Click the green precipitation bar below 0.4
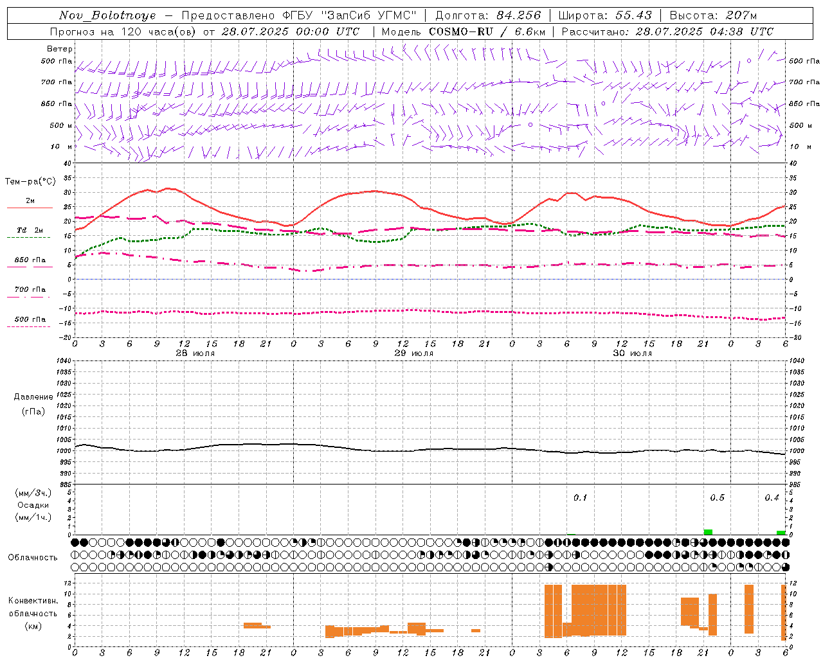This screenshot has width=823, height=658. pyautogui.click(x=781, y=533)
